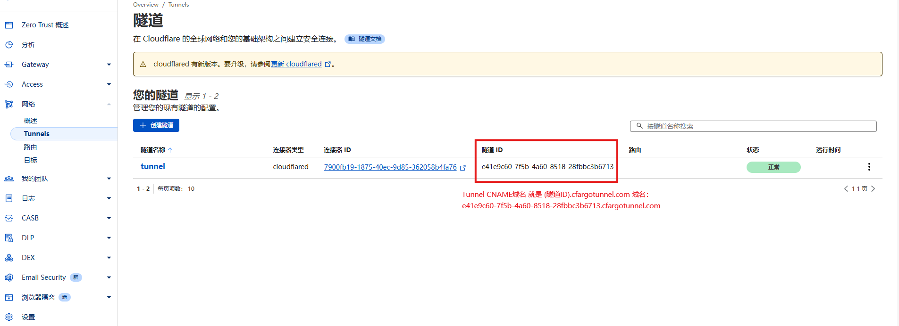
Task: Click Overview breadcrumb link
Action: 146,4
